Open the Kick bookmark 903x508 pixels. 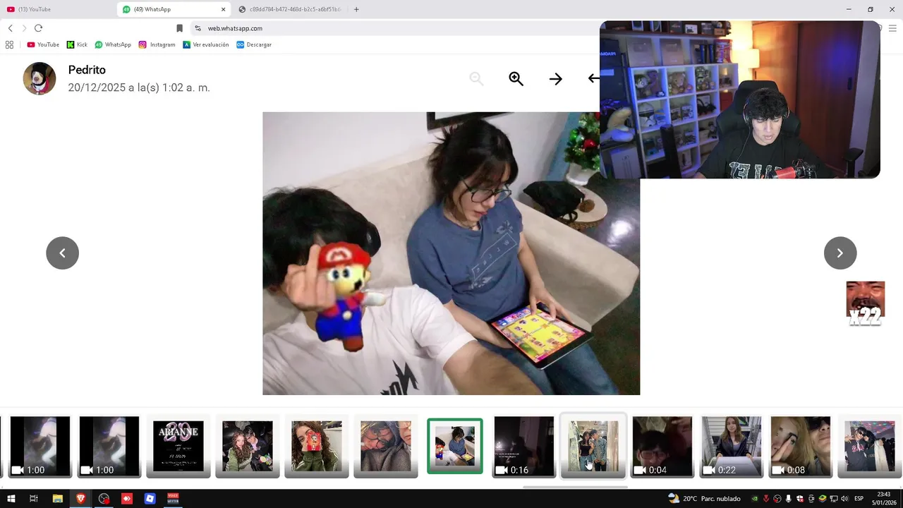pos(77,44)
